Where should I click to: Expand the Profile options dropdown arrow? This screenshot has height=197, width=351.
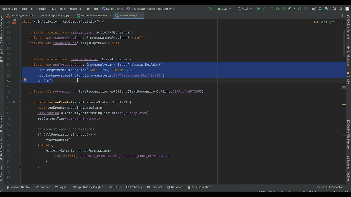294,9
